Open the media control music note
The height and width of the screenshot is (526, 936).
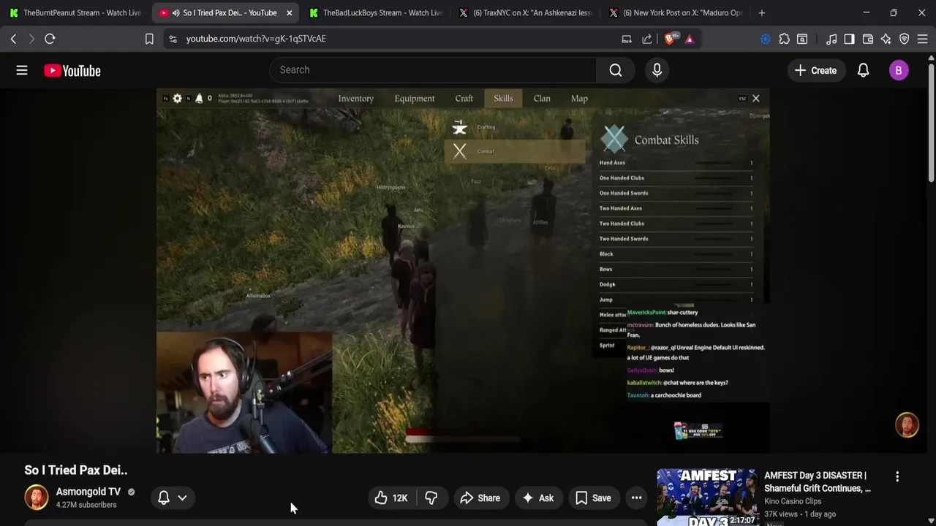(x=831, y=39)
